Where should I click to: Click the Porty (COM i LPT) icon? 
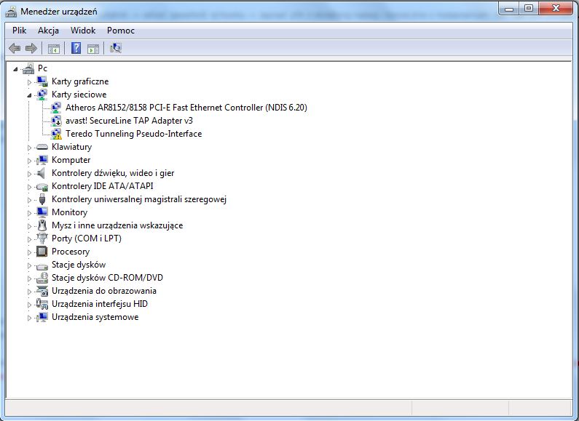point(42,238)
